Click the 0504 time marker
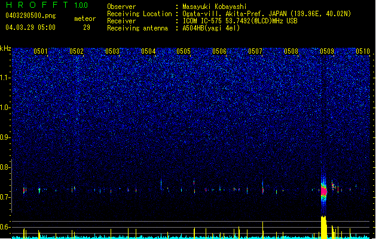 [148, 51]
